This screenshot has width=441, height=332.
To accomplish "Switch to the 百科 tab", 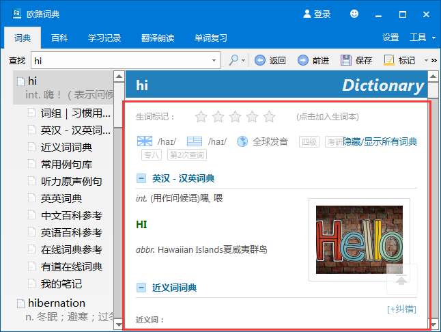I will point(59,38).
